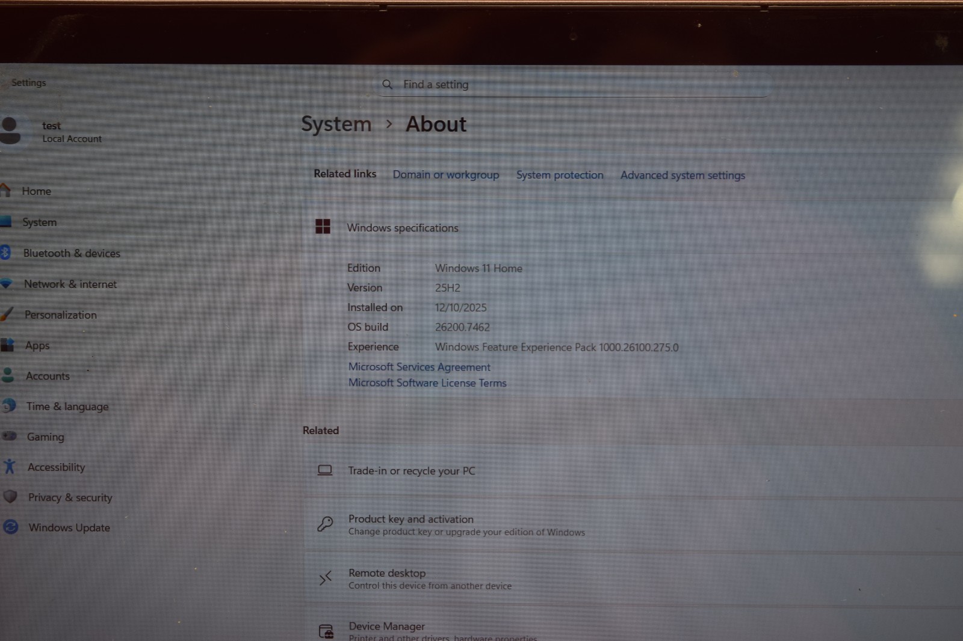
Task: Click the Find a setting search box
Action: pyautogui.click(x=574, y=85)
